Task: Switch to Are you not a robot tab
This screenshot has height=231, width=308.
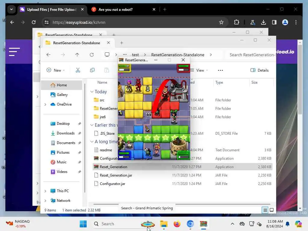Action: coord(123,9)
